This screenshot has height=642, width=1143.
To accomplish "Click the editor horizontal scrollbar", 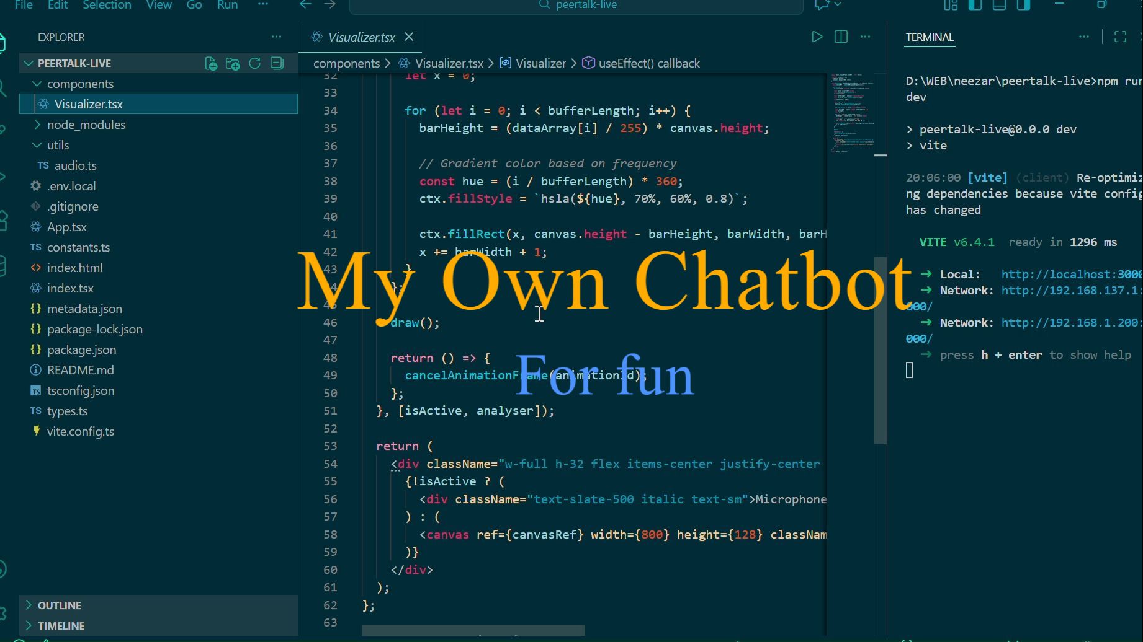I will (473, 630).
